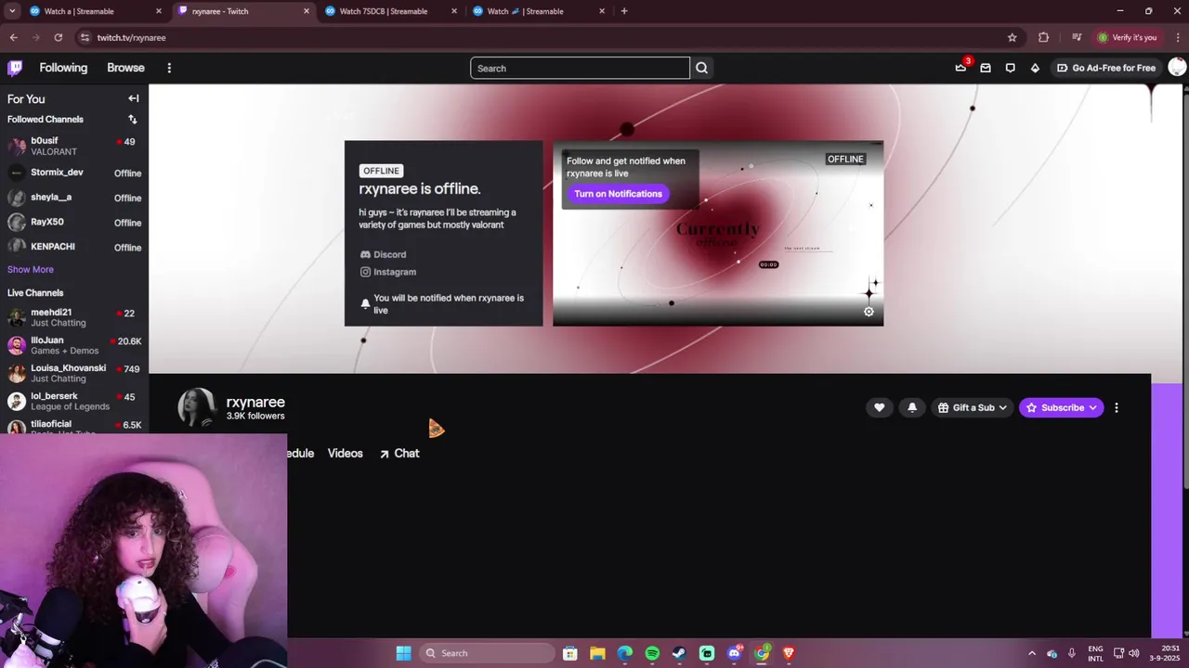1189x668 pixels.
Task: Toggle the rxynaree notification bell
Action: click(x=912, y=407)
